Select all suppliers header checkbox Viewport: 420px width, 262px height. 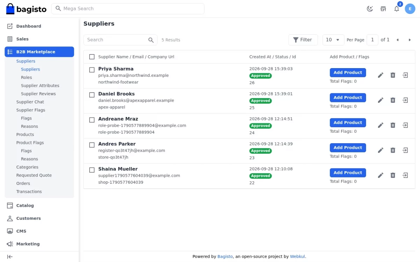pos(92,57)
